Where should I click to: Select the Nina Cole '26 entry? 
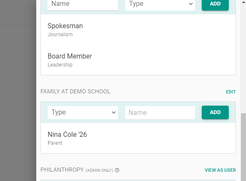[138, 138]
